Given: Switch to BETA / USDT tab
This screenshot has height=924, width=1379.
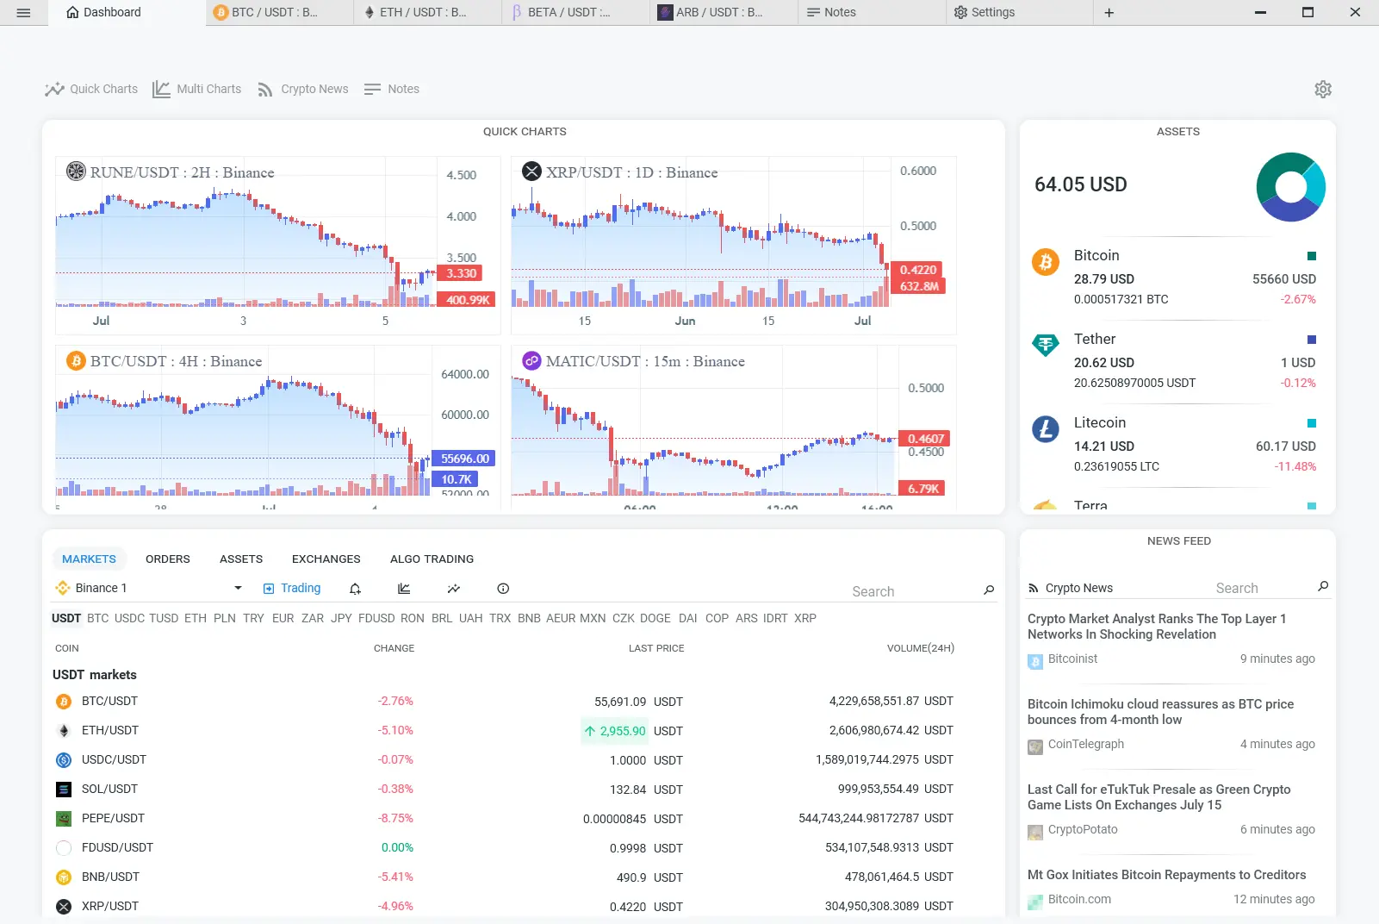Looking at the screenshot, I should 575,13.
